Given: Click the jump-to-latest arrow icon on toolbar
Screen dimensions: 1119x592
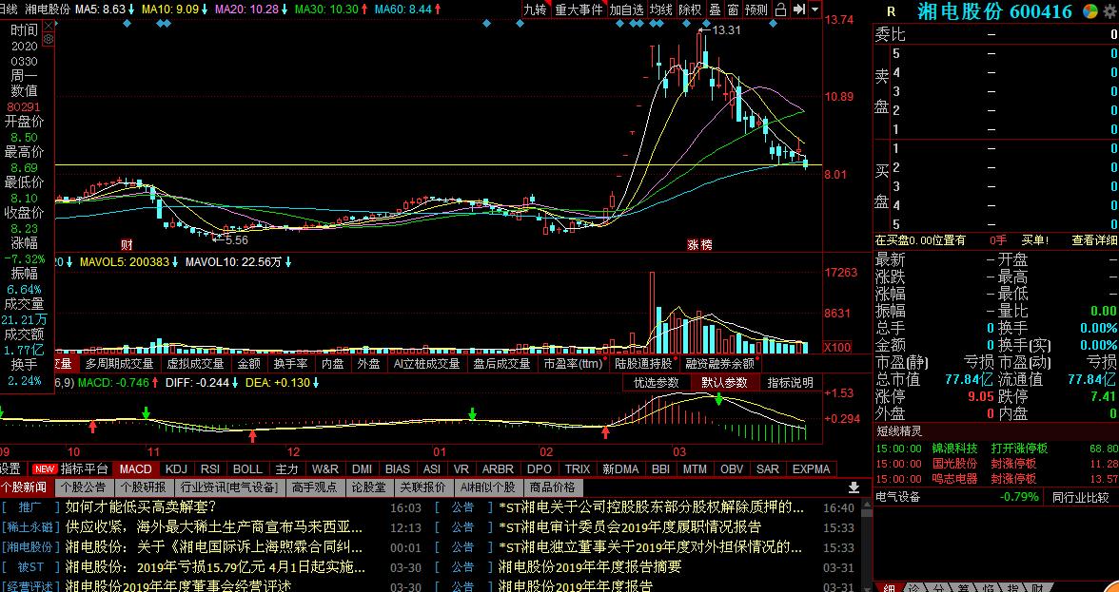Looking at the screenshot, I should tap(798, 10).
